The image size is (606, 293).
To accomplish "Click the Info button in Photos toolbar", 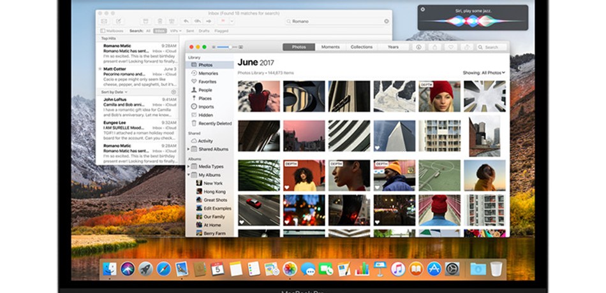I will coord(418,47).
